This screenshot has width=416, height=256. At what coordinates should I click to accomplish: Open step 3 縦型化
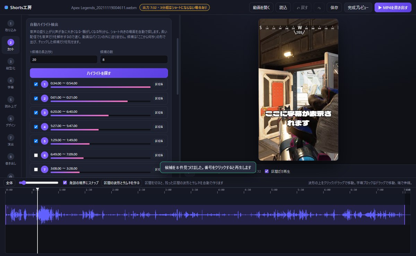[10, 64]
